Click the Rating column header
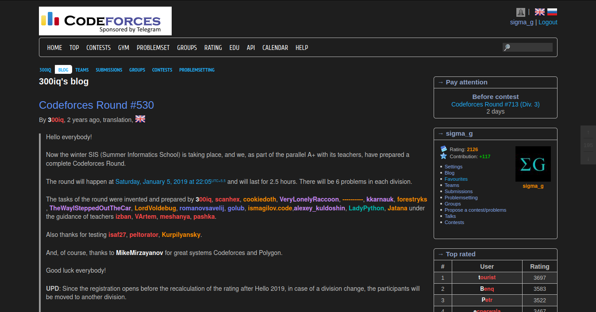This screenshot has width=596, height=312. pyautogui.click(x=539, y=266)
